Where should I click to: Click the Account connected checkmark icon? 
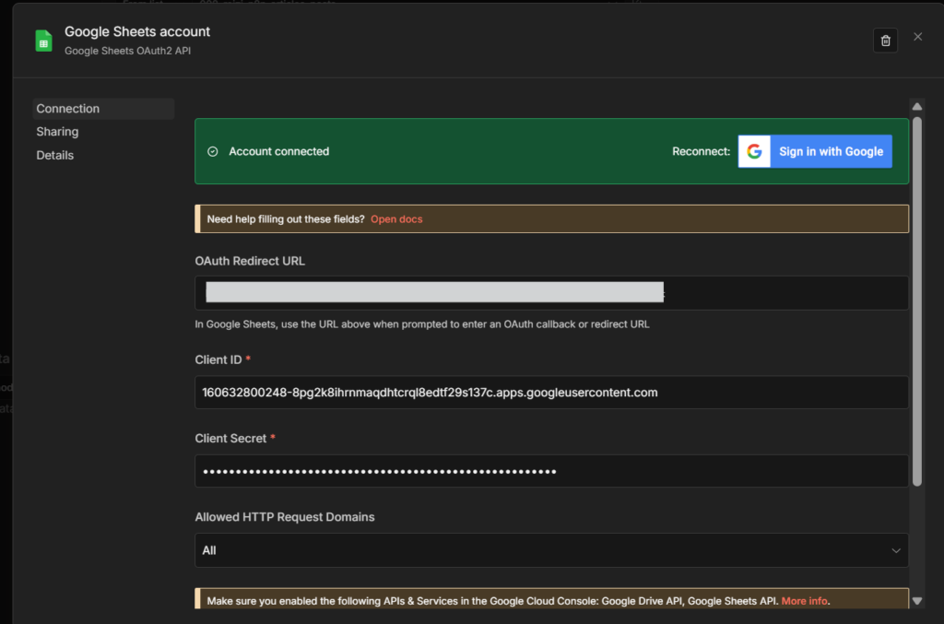pos(213,151)
